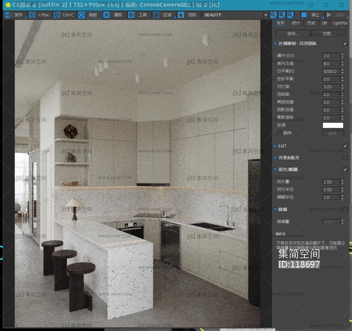The image size is (352, 331).
Task: Send render to Max with the > Max icon
Action: tap(32, 15)
